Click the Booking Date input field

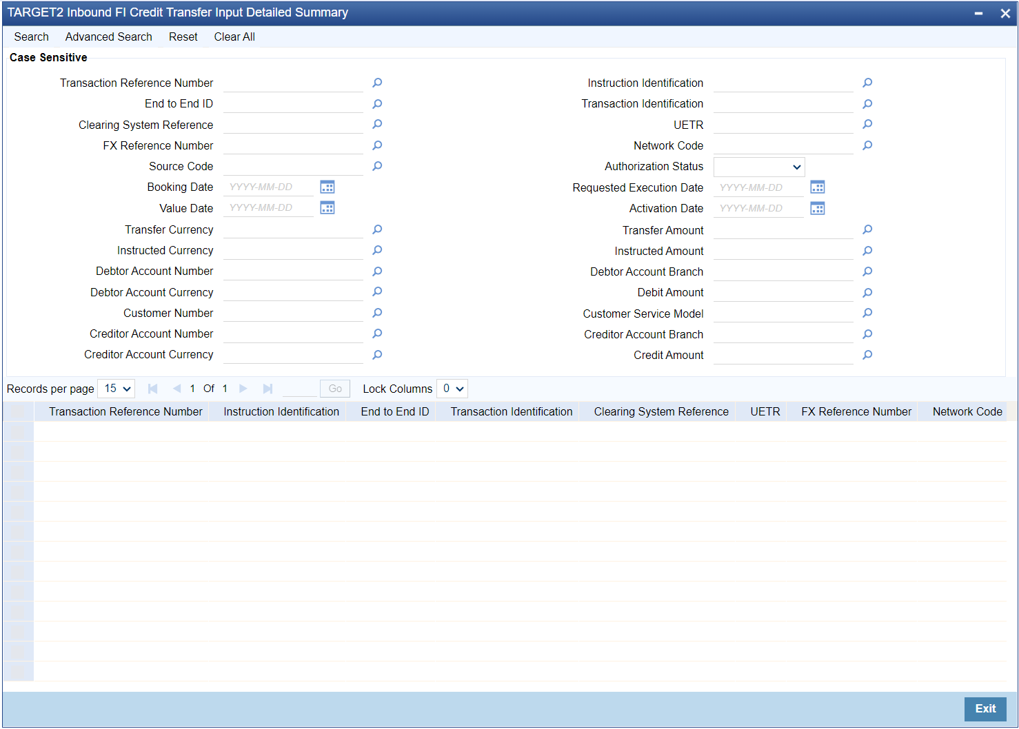click(x=268, y=187)
